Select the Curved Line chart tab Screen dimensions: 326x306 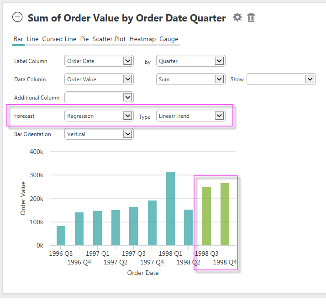(x=59, y=39)
